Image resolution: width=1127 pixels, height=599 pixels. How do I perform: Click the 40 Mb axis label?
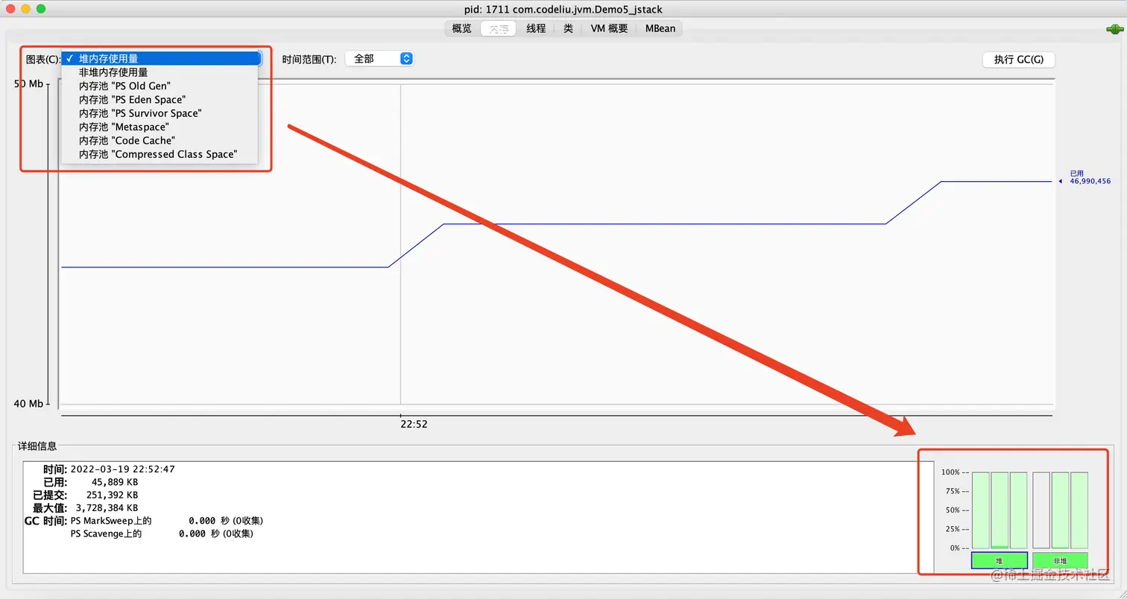point(29,404)
